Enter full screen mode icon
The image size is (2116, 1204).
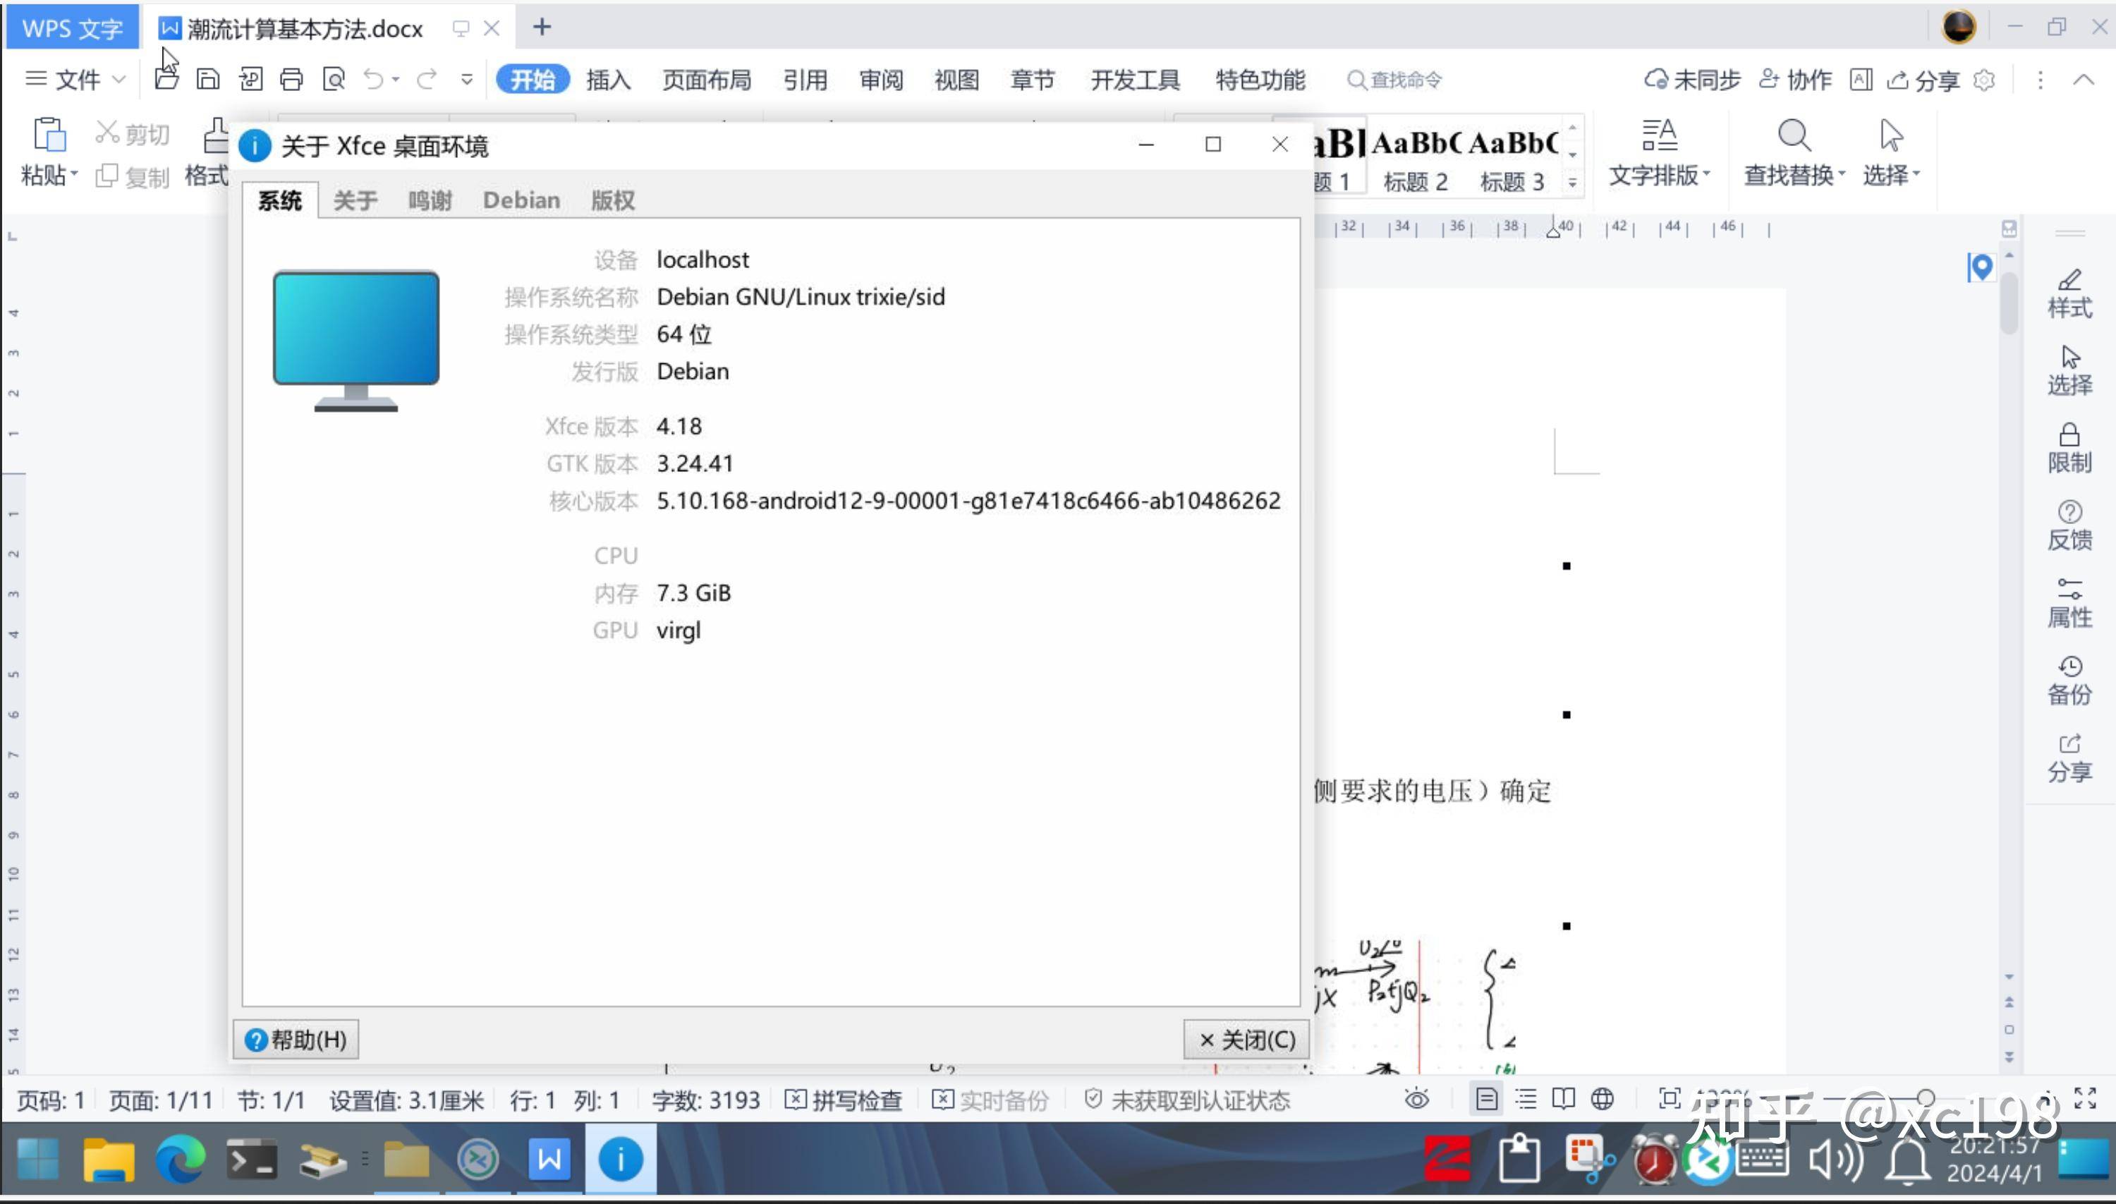(2086, 1098)
